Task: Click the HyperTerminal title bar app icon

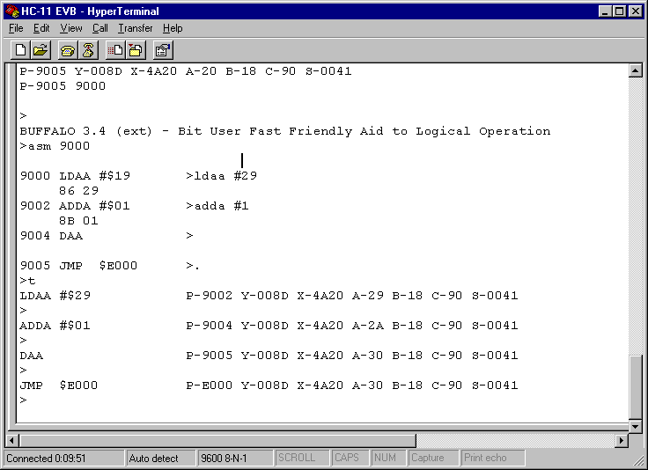Action: click(11, 11)
